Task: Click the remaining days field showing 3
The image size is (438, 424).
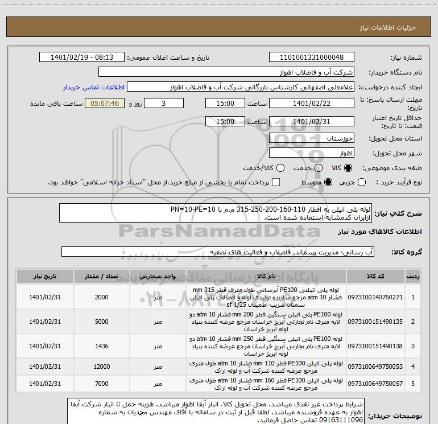Action: 164,103
